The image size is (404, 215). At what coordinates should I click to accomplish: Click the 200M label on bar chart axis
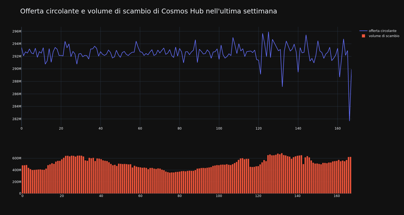point(16,182)
